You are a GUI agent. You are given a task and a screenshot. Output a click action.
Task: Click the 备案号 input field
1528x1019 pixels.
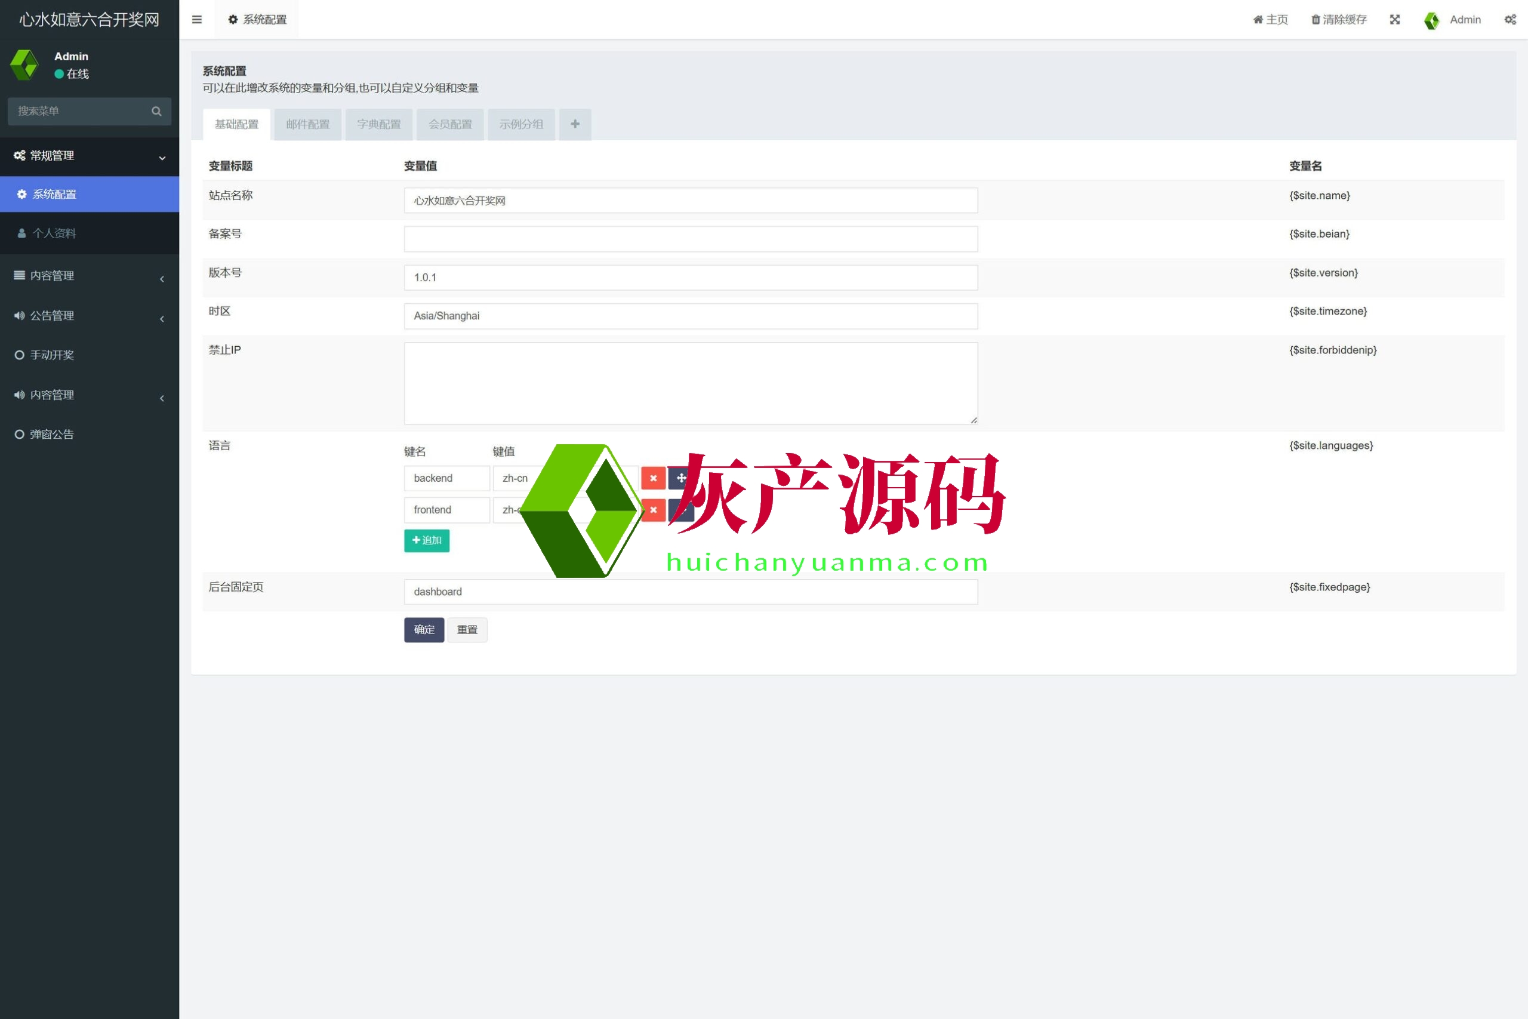690,239
